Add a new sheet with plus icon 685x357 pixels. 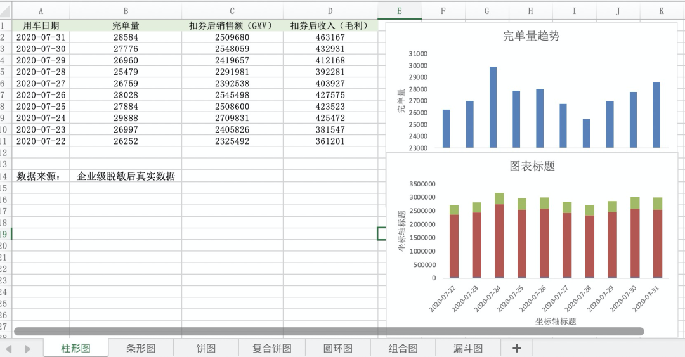point(516,348)
